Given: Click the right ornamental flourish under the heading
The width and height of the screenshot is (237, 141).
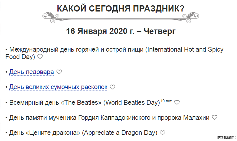Looking at the screenshot, I should [x=190, y=17].
